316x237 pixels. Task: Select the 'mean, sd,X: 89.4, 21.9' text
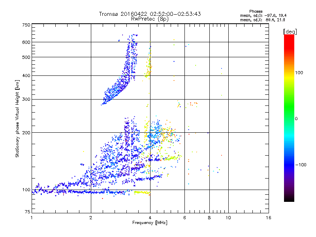263,20
